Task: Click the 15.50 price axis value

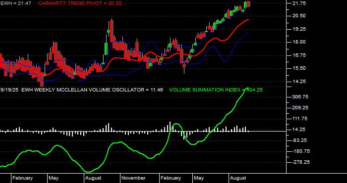Action: point(299,68)
